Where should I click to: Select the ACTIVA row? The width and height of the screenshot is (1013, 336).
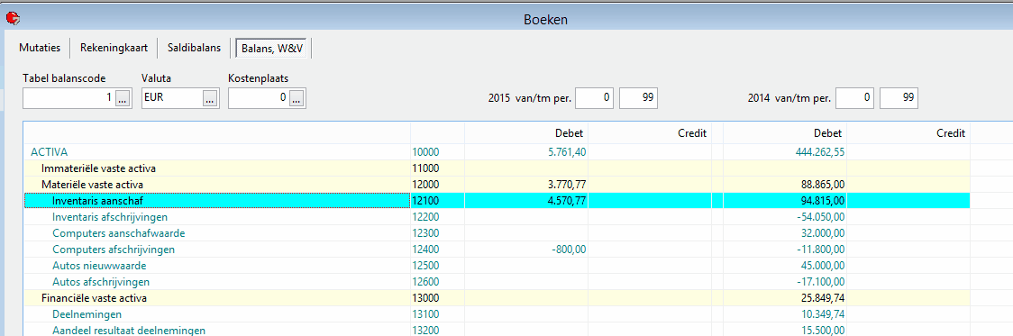point(497,152)
